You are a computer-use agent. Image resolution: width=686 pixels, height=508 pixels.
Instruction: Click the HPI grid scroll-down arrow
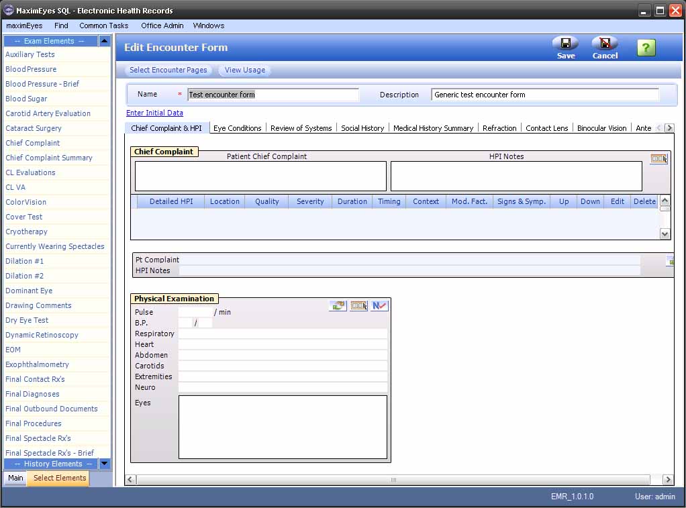click(665, 234)
